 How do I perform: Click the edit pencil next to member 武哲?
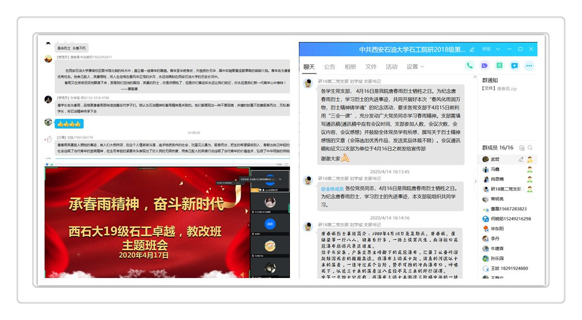tap(521, 159)
